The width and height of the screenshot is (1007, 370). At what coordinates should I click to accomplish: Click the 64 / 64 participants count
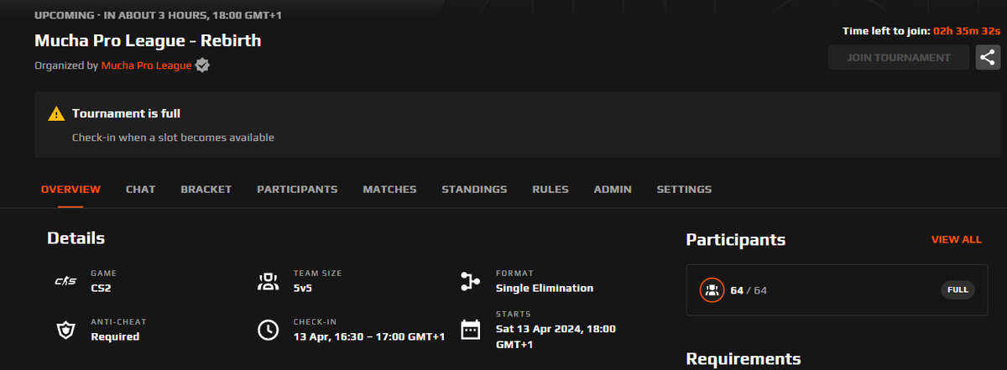point(749,290)
